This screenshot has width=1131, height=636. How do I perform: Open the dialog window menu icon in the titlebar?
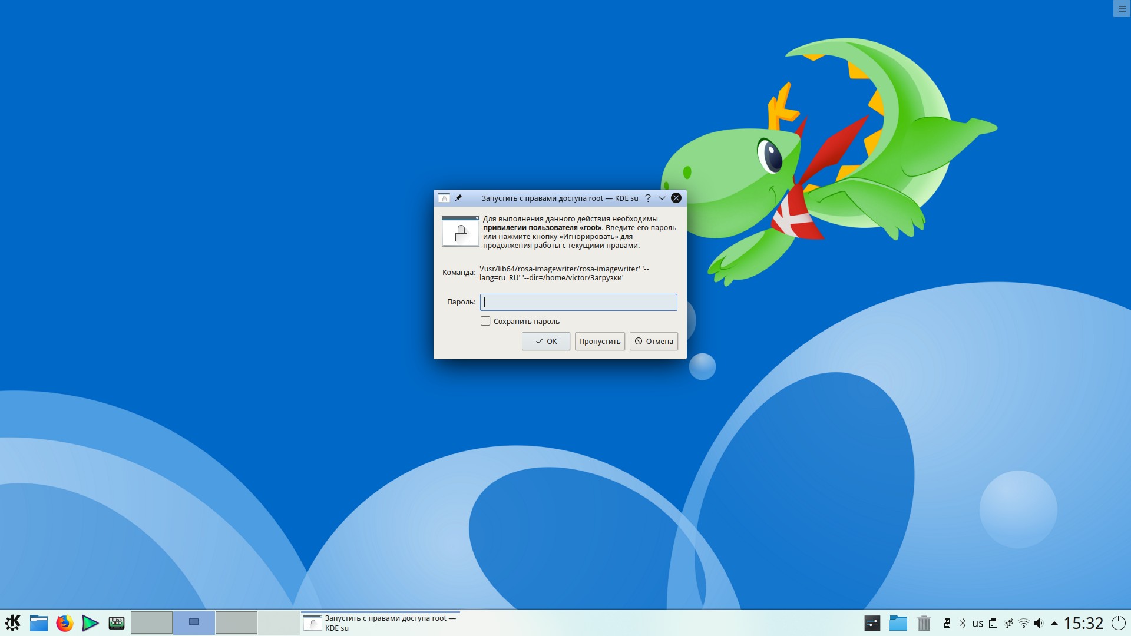[444, 198]
